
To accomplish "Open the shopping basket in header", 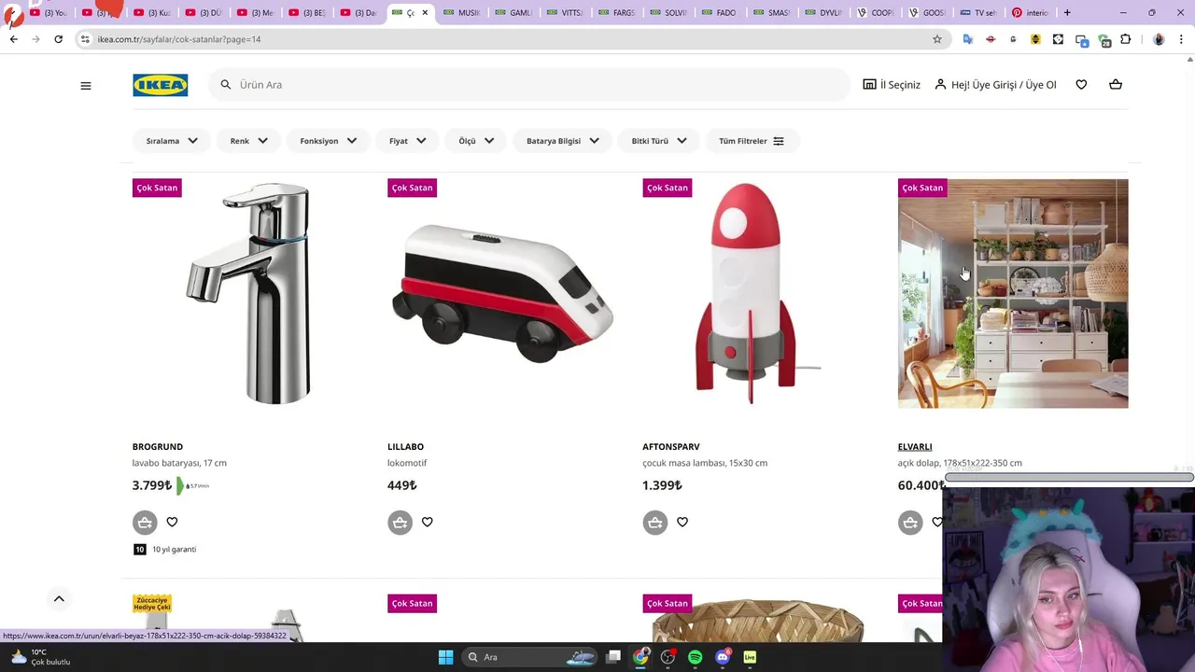I will point(1116,85).
